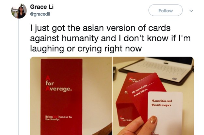204x135 pixels.
Task: Click the 'A for Average.' box title
Action: [x=58, y=83]
